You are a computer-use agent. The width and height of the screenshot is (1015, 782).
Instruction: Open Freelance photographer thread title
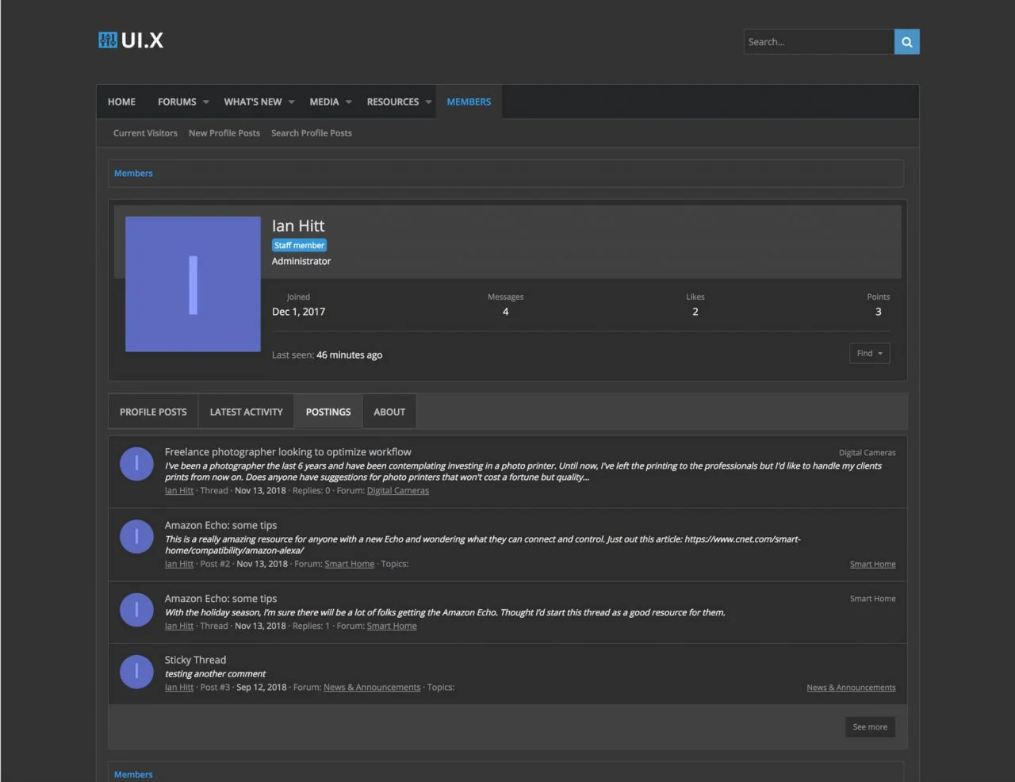tap(288, 452)
